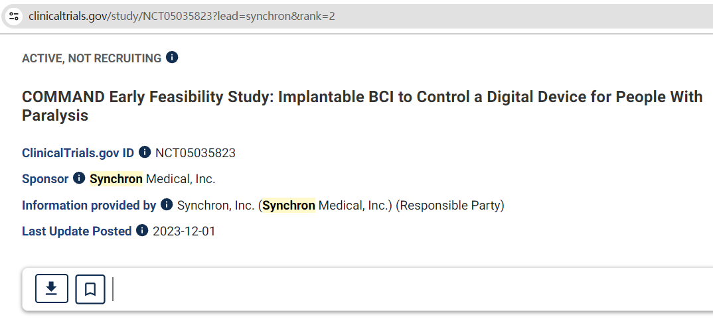Click info icon next to Last Update Posted
The image size is (713, 321).
pyautogui.click(x=142, y=231)
